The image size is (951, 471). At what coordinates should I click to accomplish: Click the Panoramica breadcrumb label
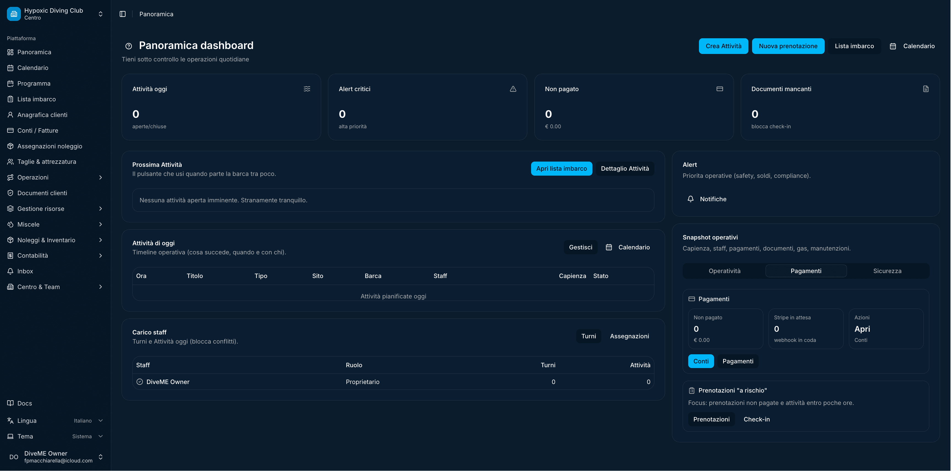point(156,14)
